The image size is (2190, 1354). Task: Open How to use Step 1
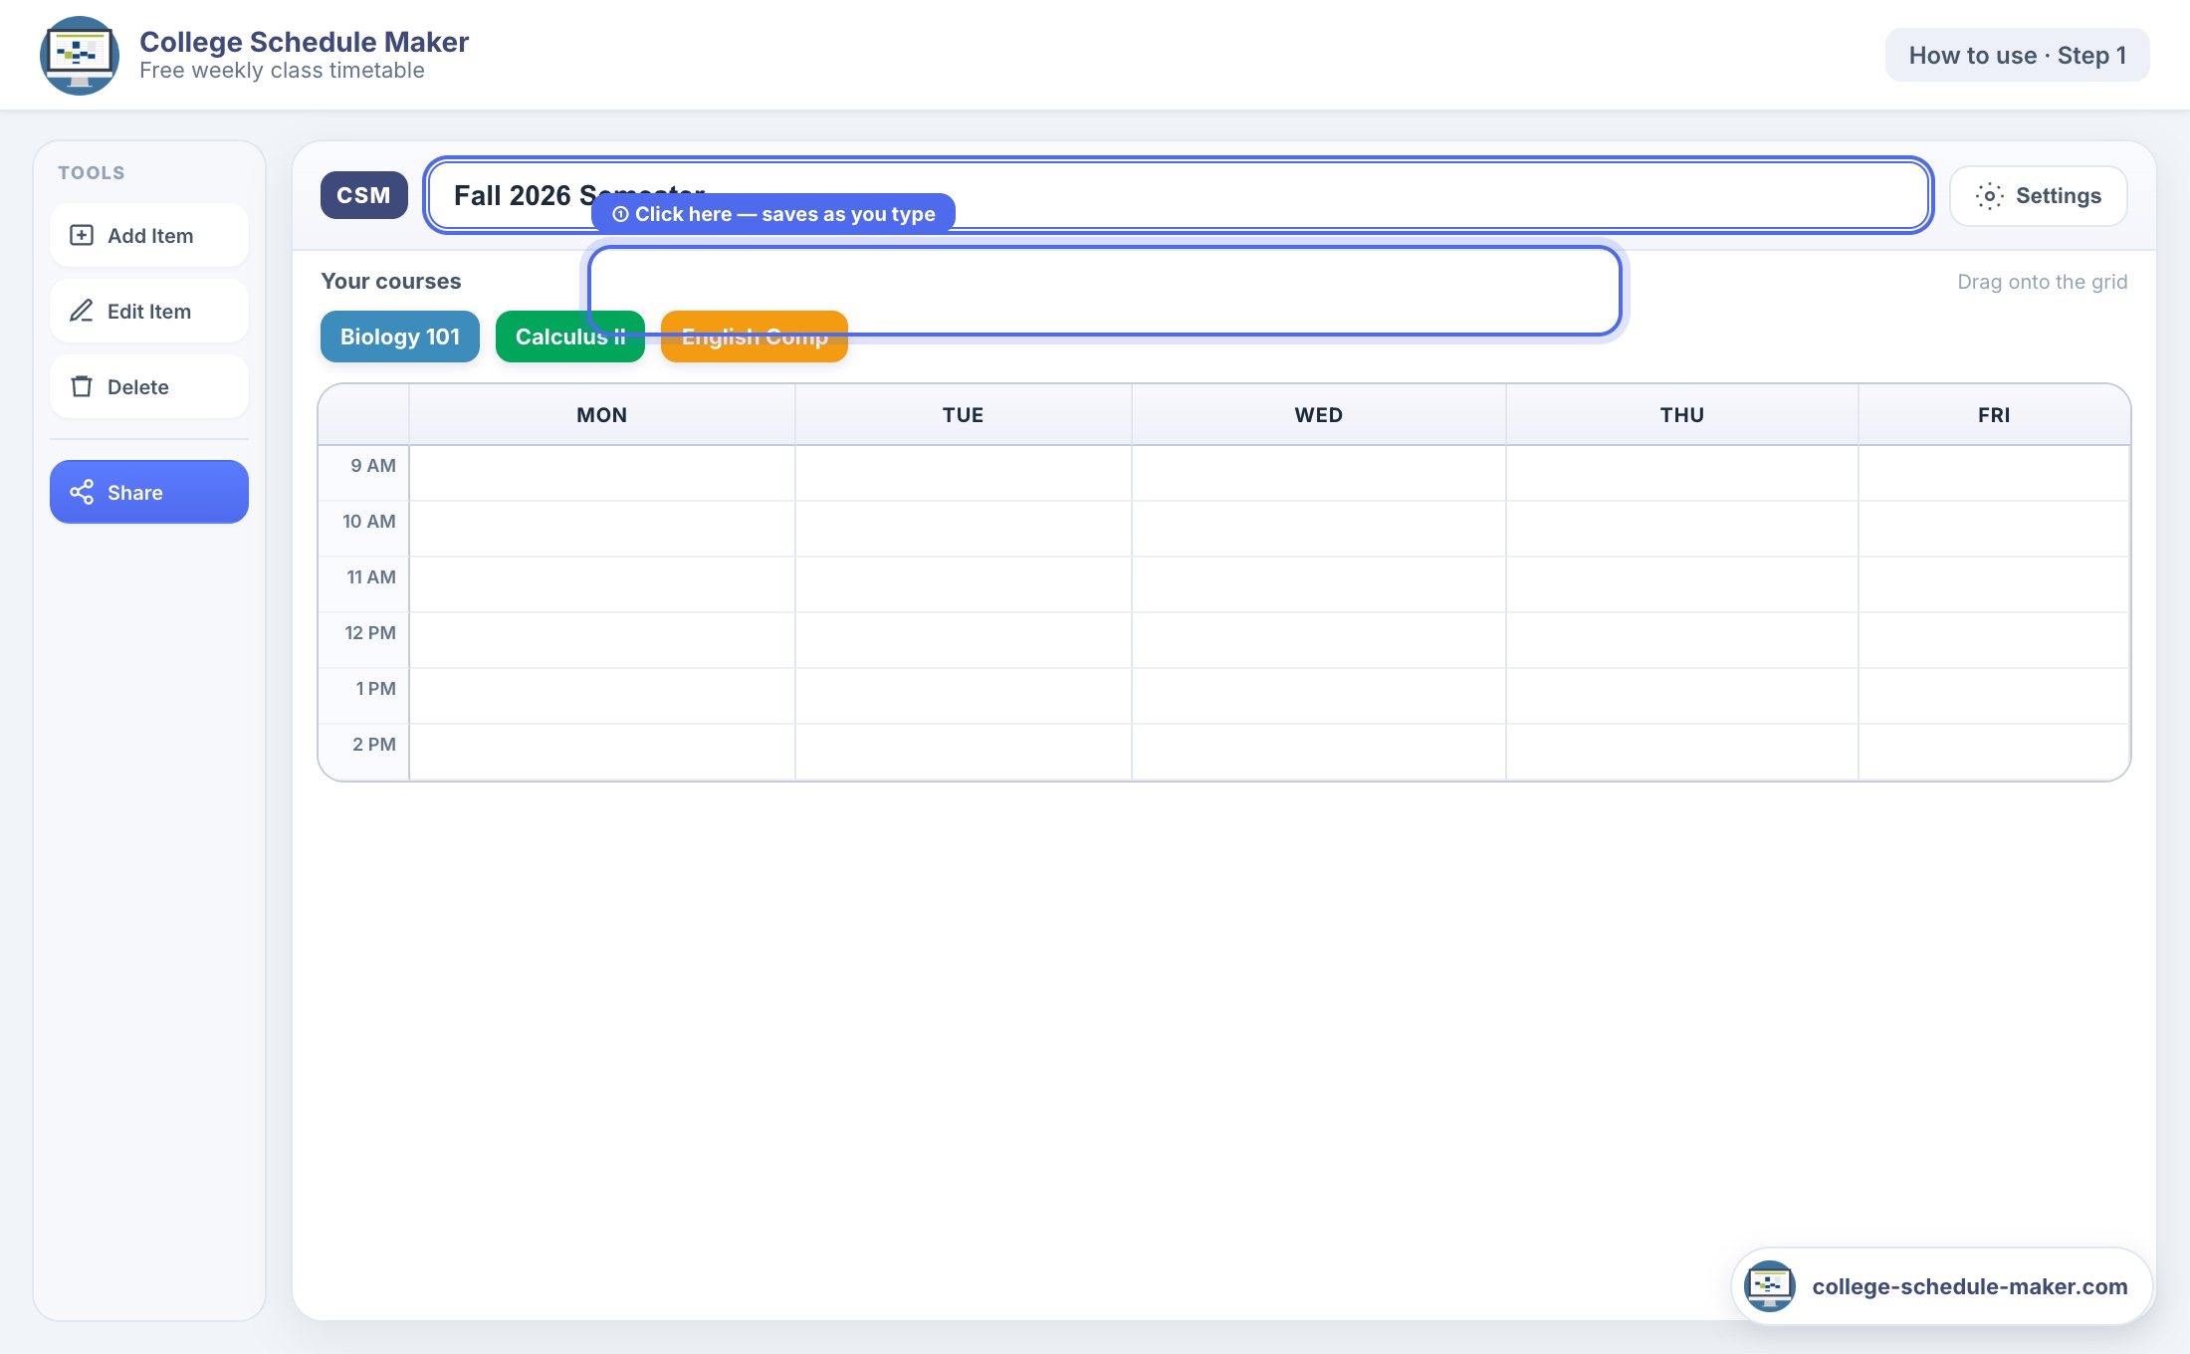click(2017, 55)
